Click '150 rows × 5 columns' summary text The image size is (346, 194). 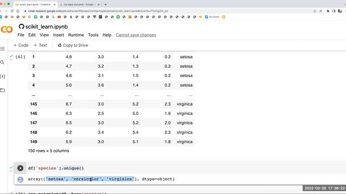click(49, 151)
